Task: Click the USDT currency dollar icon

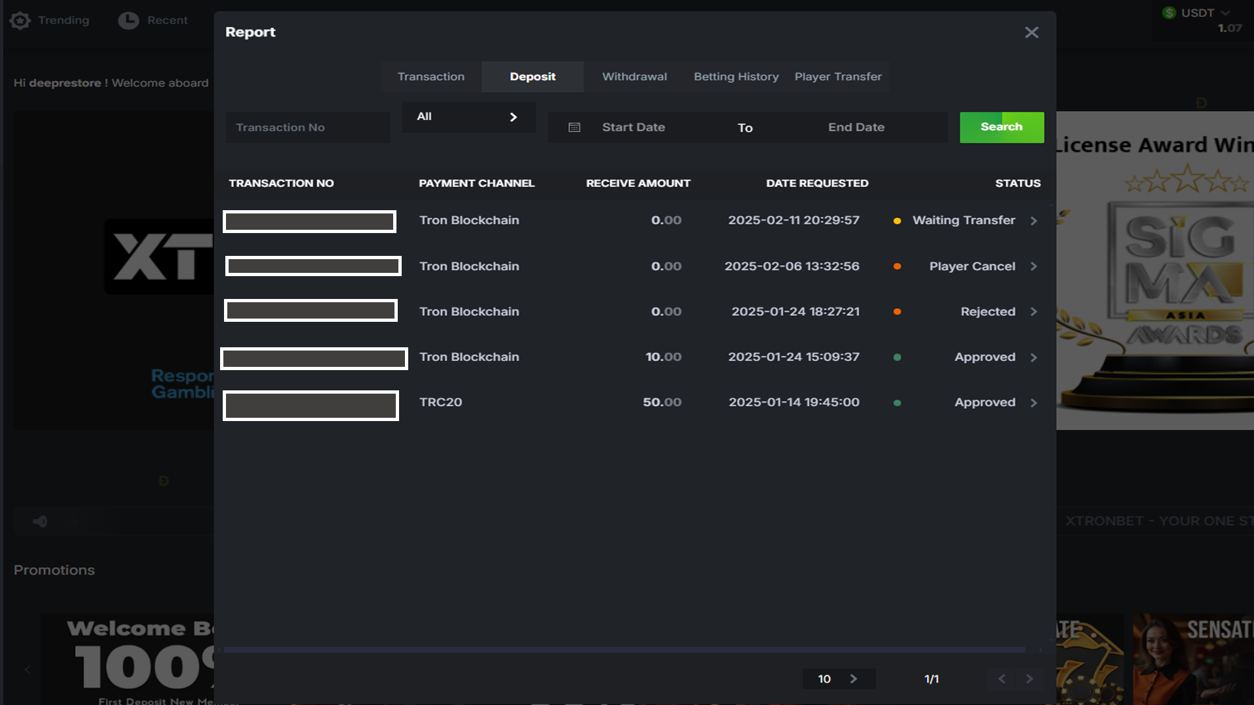Action: point(1169,12)
